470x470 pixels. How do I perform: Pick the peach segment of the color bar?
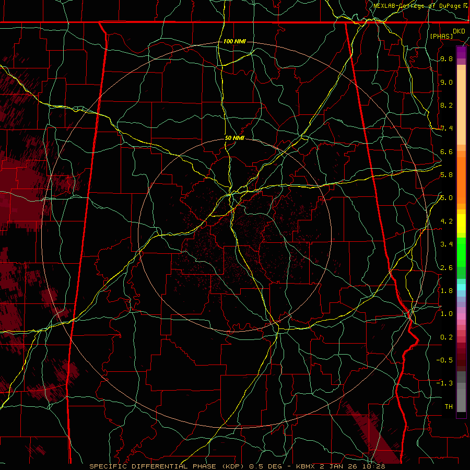[461, 107]
